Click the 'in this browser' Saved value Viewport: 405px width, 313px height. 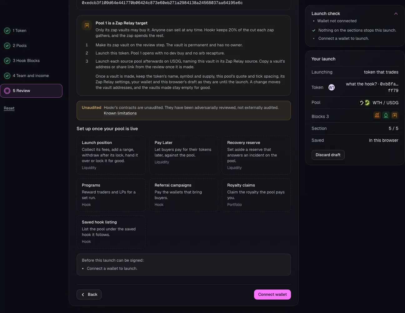point(384,140)
